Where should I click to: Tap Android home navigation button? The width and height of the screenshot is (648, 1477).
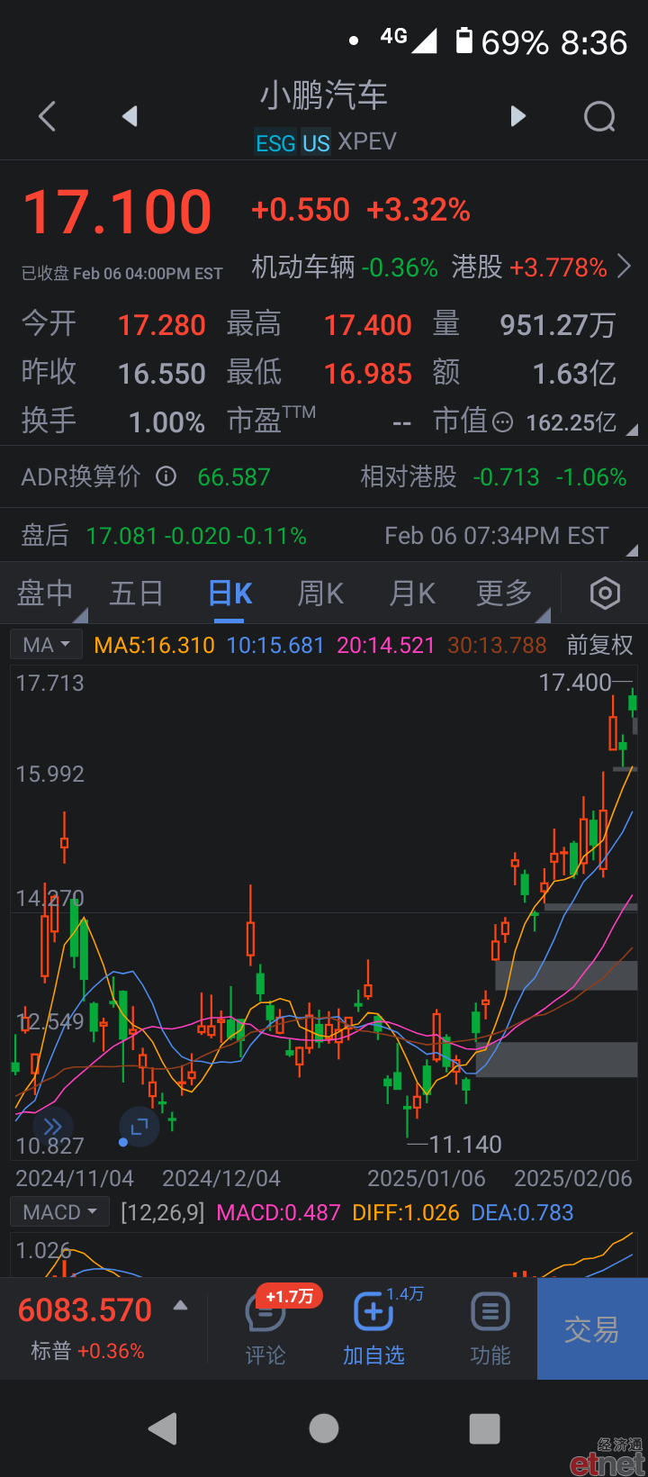click(x=324, y=1428)
